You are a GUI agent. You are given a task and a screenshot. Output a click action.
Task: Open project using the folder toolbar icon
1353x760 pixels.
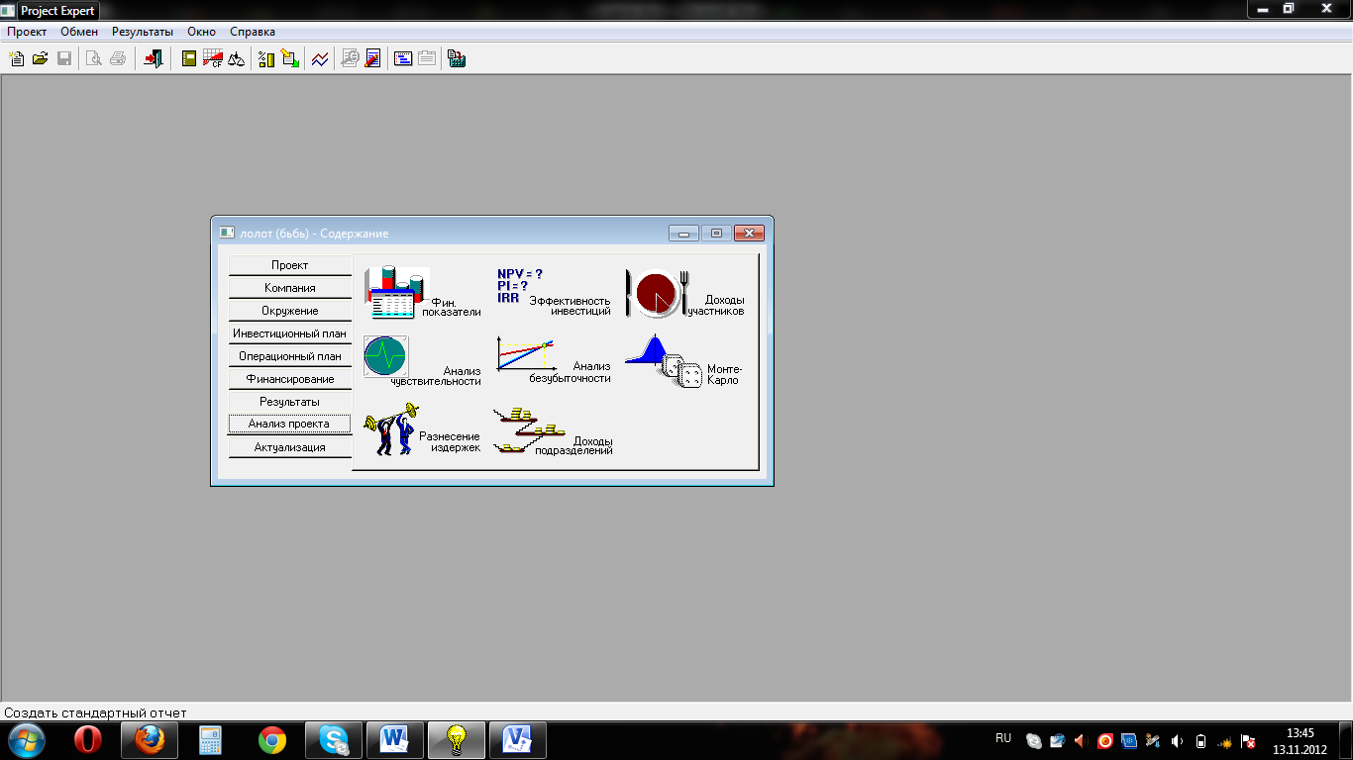click(41, 58)
